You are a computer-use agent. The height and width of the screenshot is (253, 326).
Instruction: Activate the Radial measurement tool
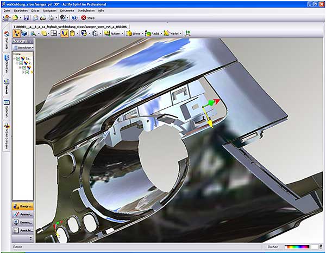click(153, 33)
